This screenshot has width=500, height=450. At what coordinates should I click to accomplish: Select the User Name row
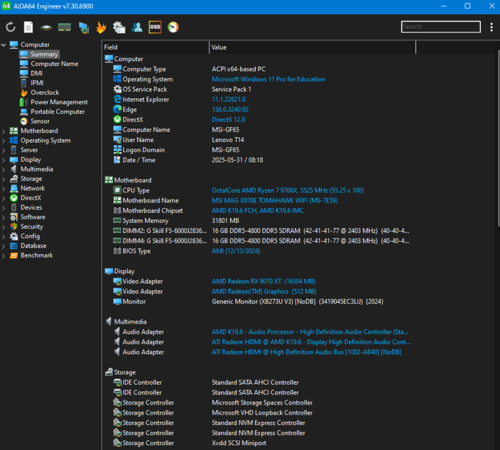tap(258, 140)
